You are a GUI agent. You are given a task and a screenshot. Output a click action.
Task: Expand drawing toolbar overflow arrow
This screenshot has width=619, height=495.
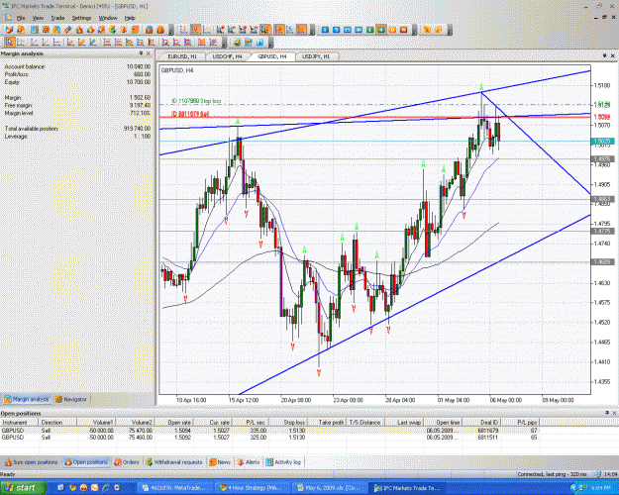tap(224, 43)
